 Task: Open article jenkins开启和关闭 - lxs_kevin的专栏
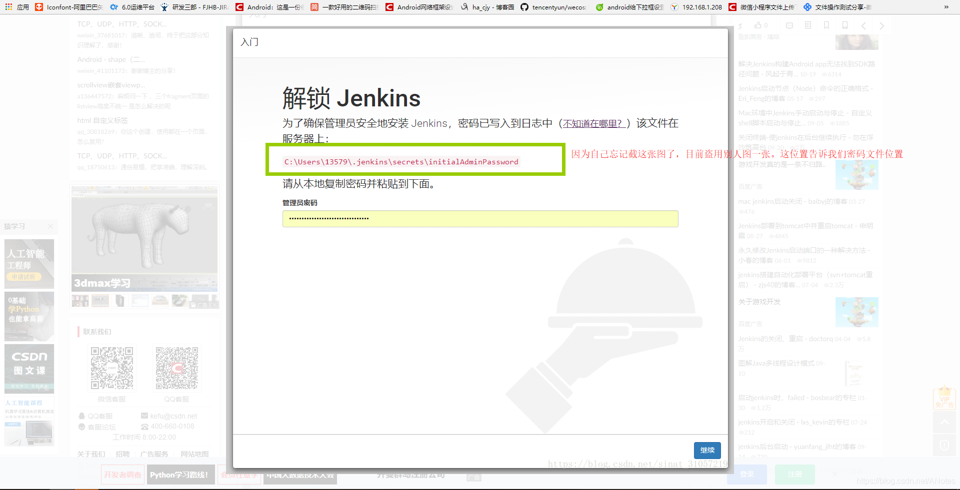[793, 422]
